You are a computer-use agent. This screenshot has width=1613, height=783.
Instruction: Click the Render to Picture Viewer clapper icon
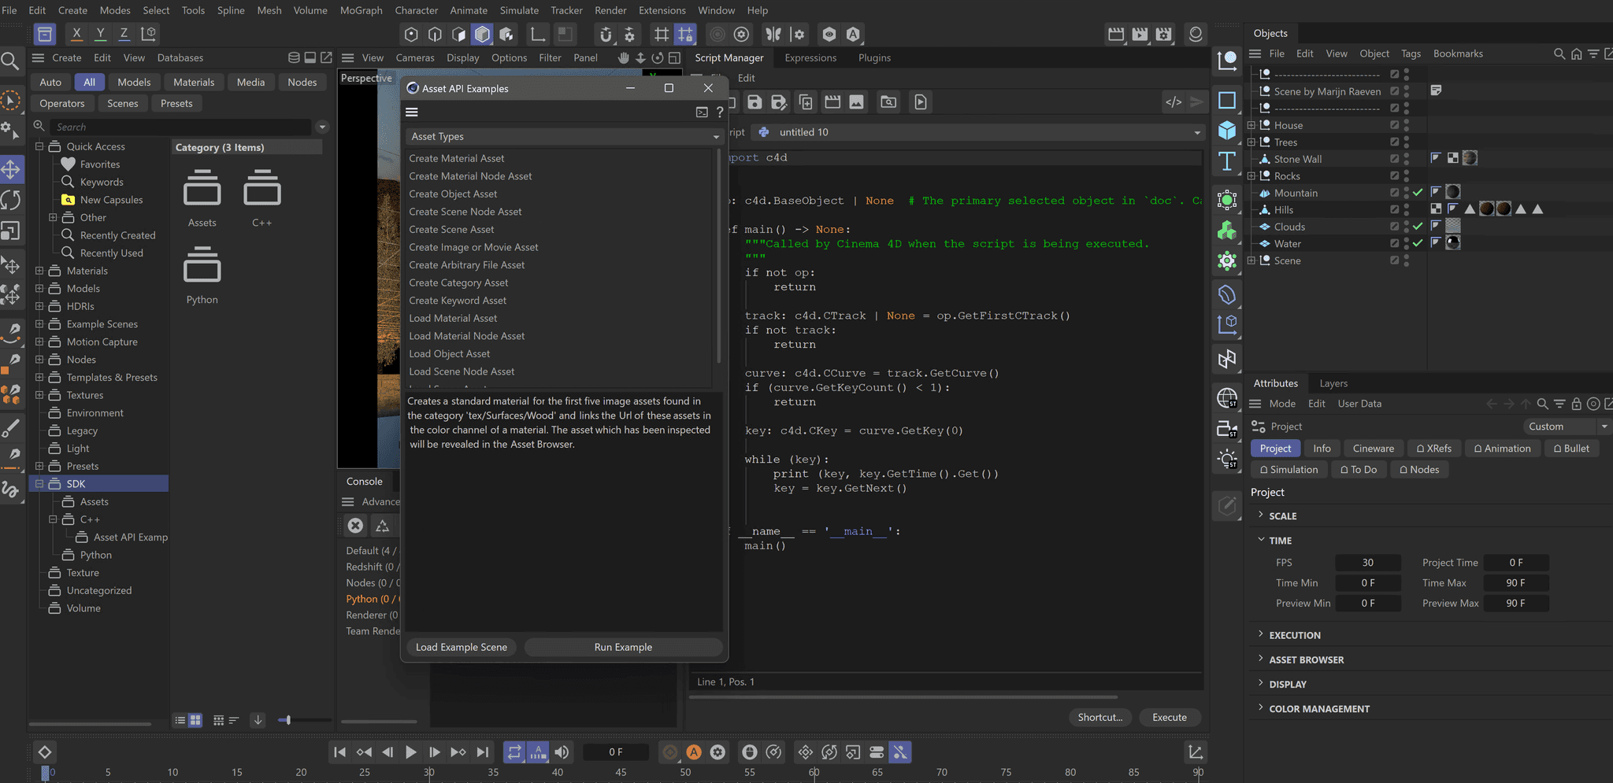(1140, 34)
